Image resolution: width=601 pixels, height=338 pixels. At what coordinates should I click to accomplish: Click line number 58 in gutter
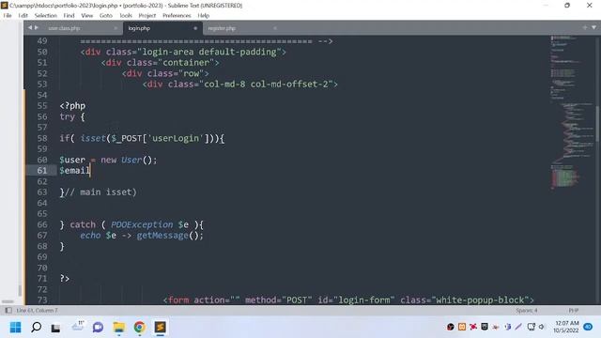[42, 138]
